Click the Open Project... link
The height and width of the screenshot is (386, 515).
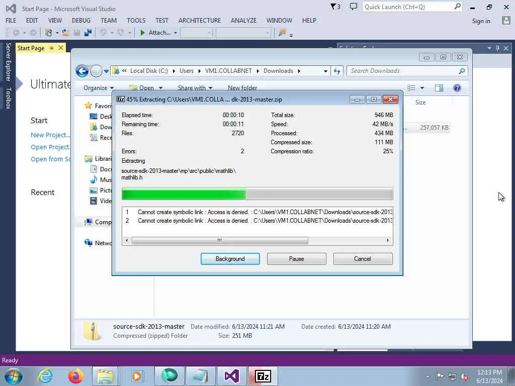pyautogui.click(x=50, y=147)
